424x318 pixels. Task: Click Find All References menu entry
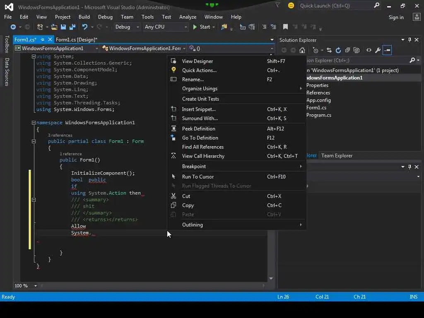point(237,147)
